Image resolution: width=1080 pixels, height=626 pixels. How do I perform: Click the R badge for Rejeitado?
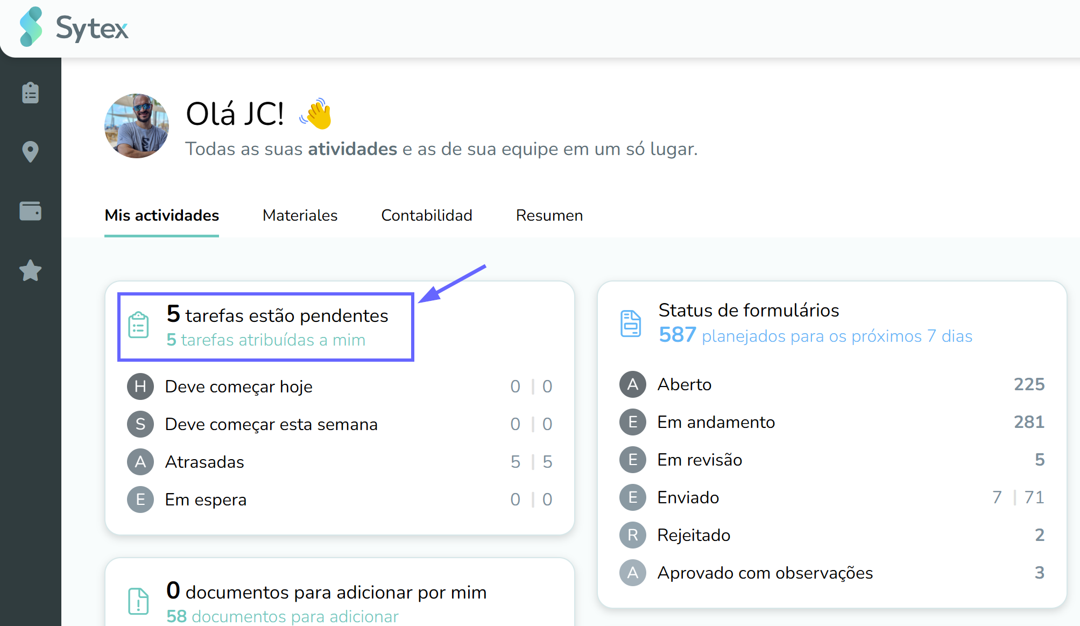(633, 535)
